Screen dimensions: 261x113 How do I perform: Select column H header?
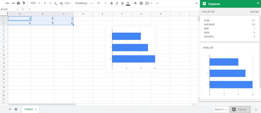click(161, 14)
